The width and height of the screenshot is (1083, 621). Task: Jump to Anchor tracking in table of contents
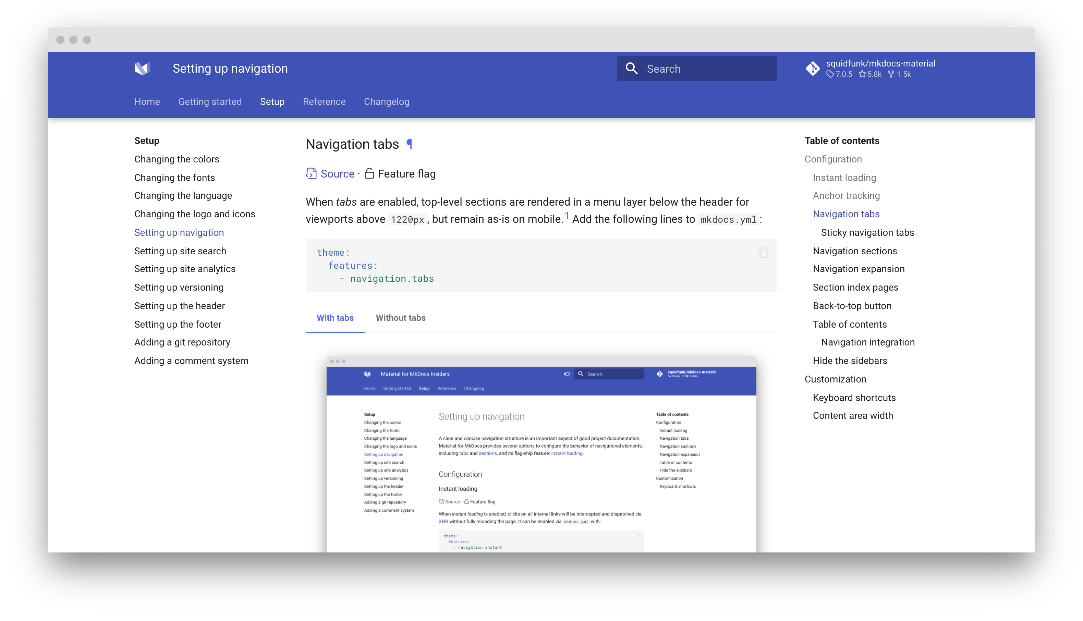click(847, 195)
